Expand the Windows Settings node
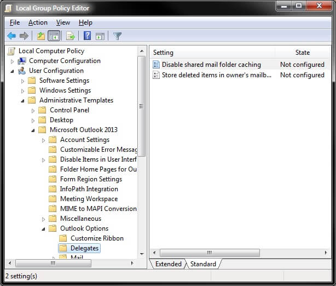This screenshot has width=336, height=286. click(x=22, y=91)
